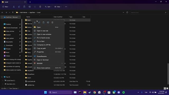Click the Paste icon in context menu
Viewport: 169px width, 95px height.
[44, 22]
